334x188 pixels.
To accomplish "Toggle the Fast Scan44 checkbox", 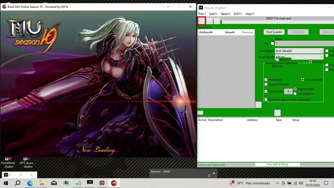I will click(266, 91).
